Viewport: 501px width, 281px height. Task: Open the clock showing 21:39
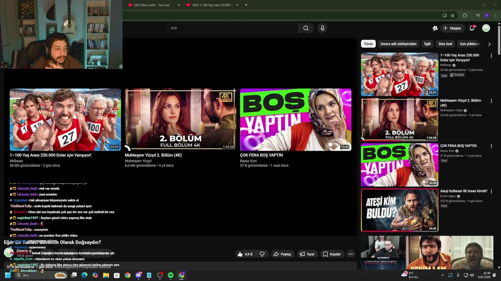tap(485, 275)
